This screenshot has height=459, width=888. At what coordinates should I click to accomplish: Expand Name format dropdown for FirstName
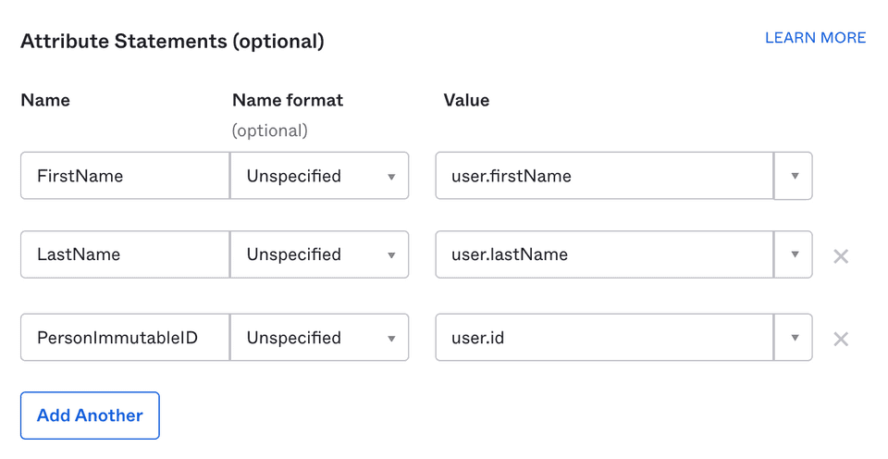319,176
